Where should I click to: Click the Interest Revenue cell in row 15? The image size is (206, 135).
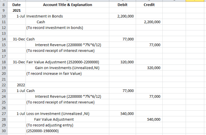pyautogui.click(x=67, y=45)
